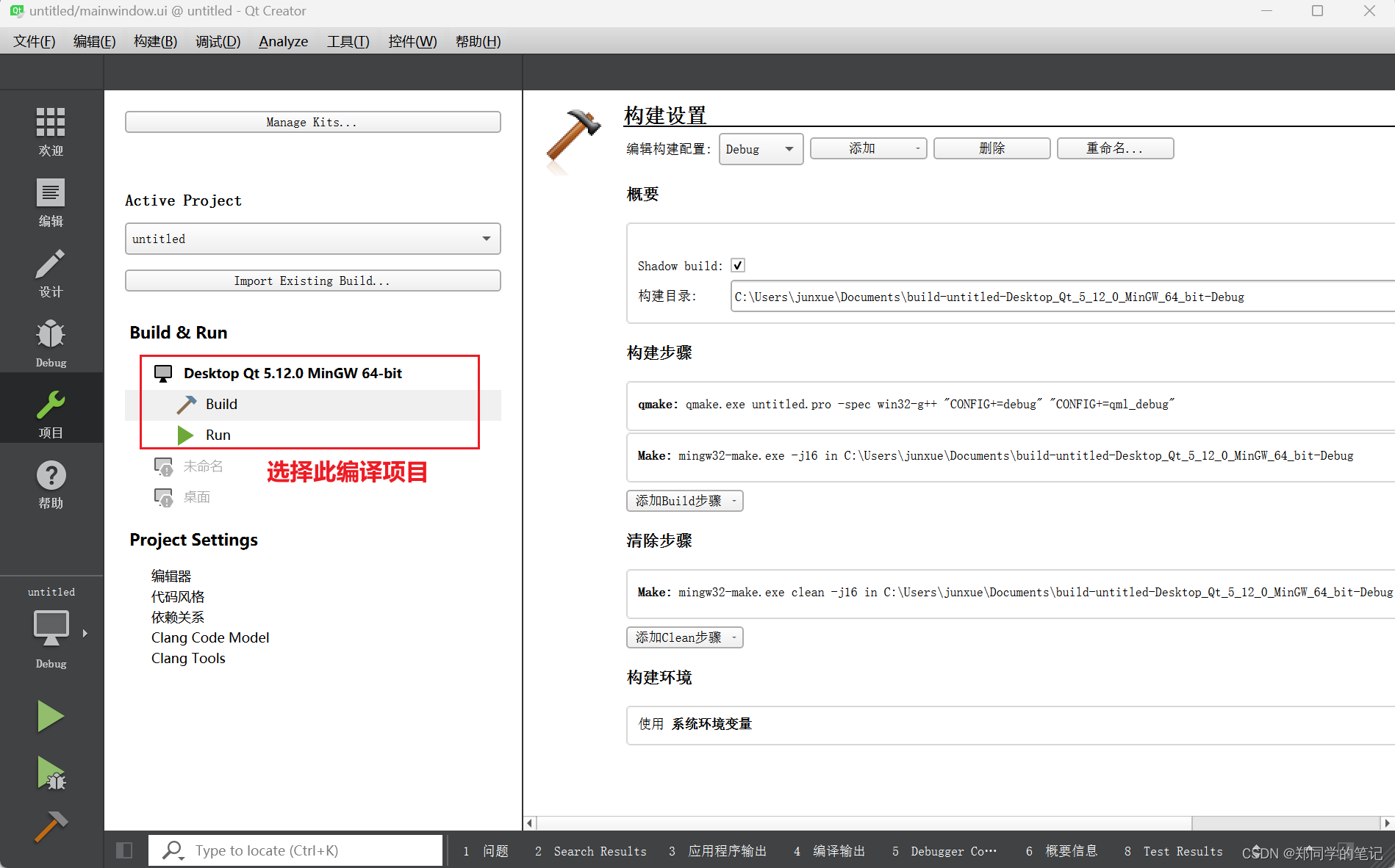This screenshot has width=1395, height=868.
Task: Switch to Debug mode in sidebar
Action: pyautogui.click(x=51, y=343)
